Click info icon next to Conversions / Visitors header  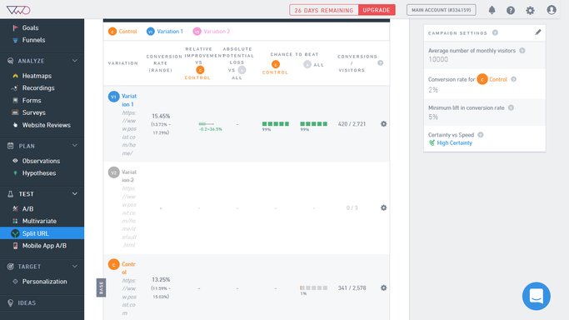380,62
